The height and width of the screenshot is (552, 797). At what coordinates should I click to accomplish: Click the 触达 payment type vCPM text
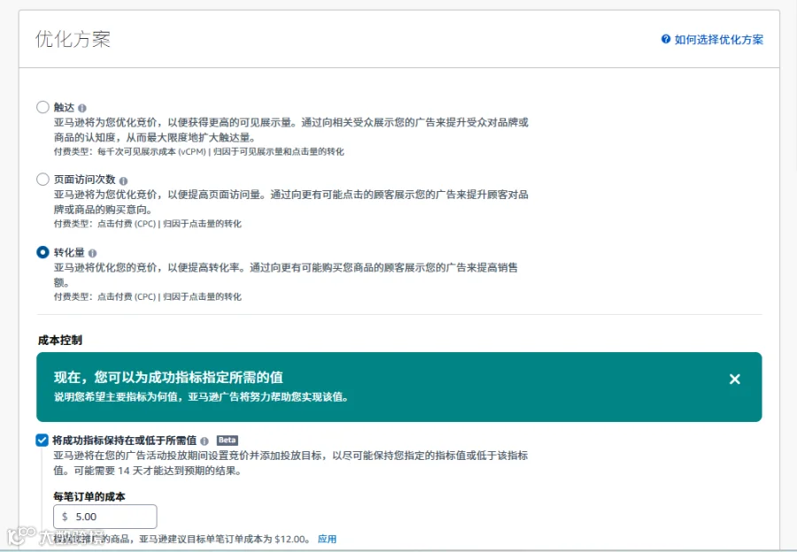pyautogui.click(x=199, y=151)
